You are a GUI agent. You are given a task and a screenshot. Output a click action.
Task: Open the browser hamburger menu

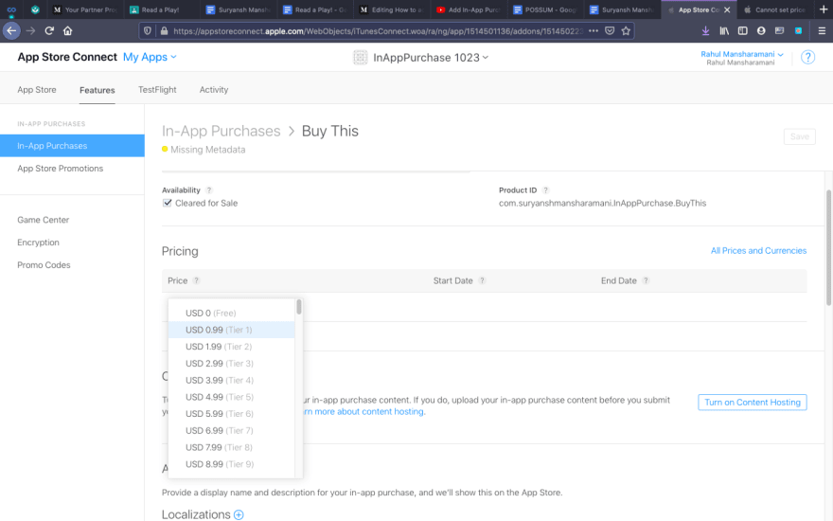point(822,31)
